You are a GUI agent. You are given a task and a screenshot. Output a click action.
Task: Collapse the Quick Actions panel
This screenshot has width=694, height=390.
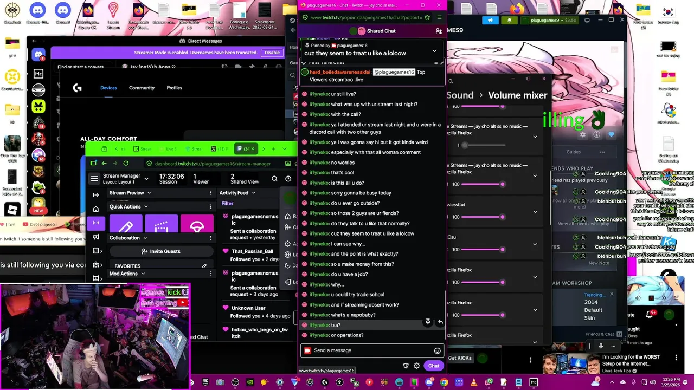tap(146, 206)
